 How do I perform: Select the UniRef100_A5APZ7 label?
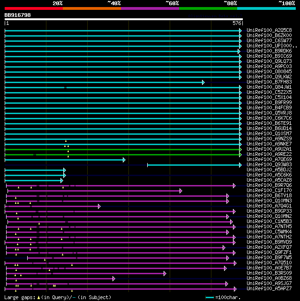(x=269, y=289)
